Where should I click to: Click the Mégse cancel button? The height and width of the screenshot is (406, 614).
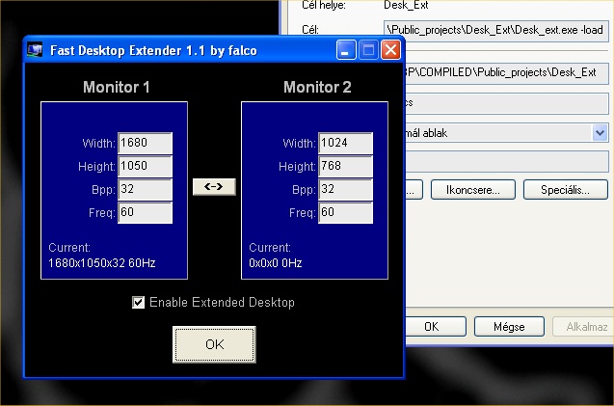tap(509, 327)
